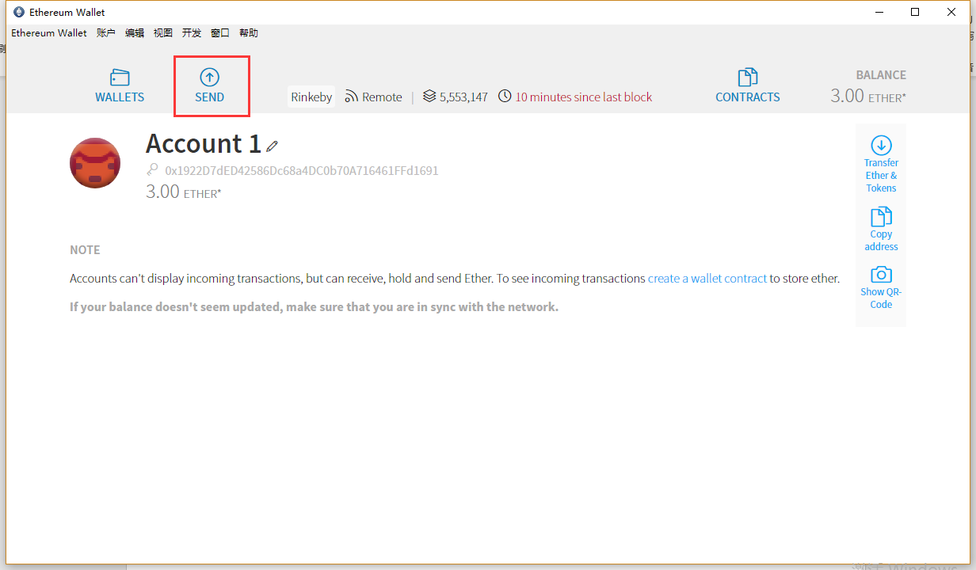Open the 帮助 menu

pyautogui.click(x=249, y=33)
